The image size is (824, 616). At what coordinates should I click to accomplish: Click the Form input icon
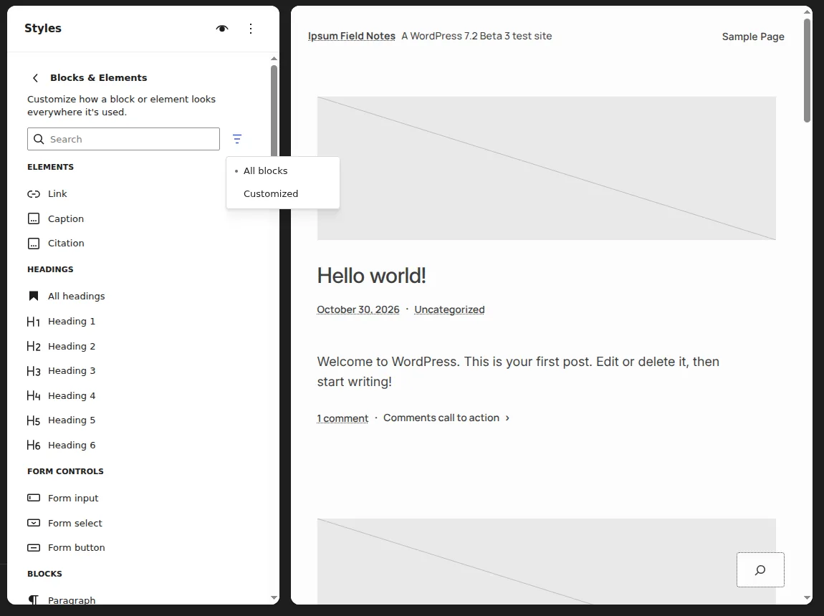click(34, 497)
